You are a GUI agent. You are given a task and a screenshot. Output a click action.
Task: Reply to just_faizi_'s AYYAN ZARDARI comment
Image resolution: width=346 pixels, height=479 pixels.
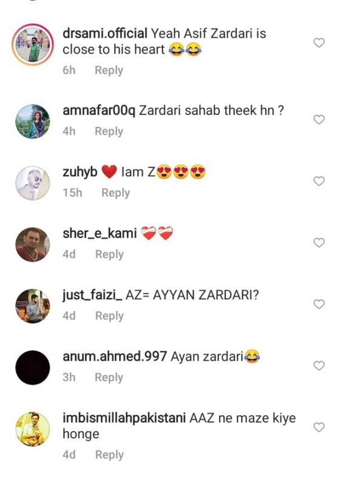pos(109,316)
